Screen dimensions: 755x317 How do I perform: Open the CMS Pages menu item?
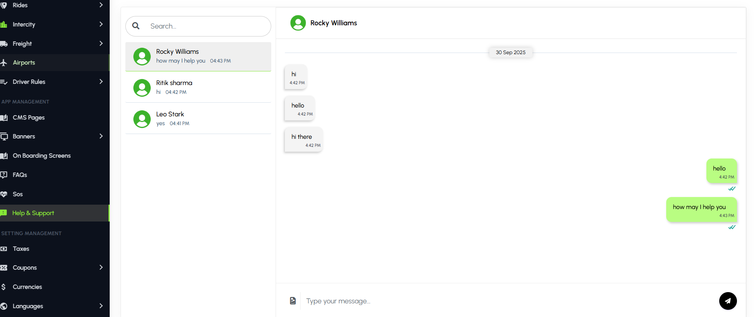click(29, 118)
